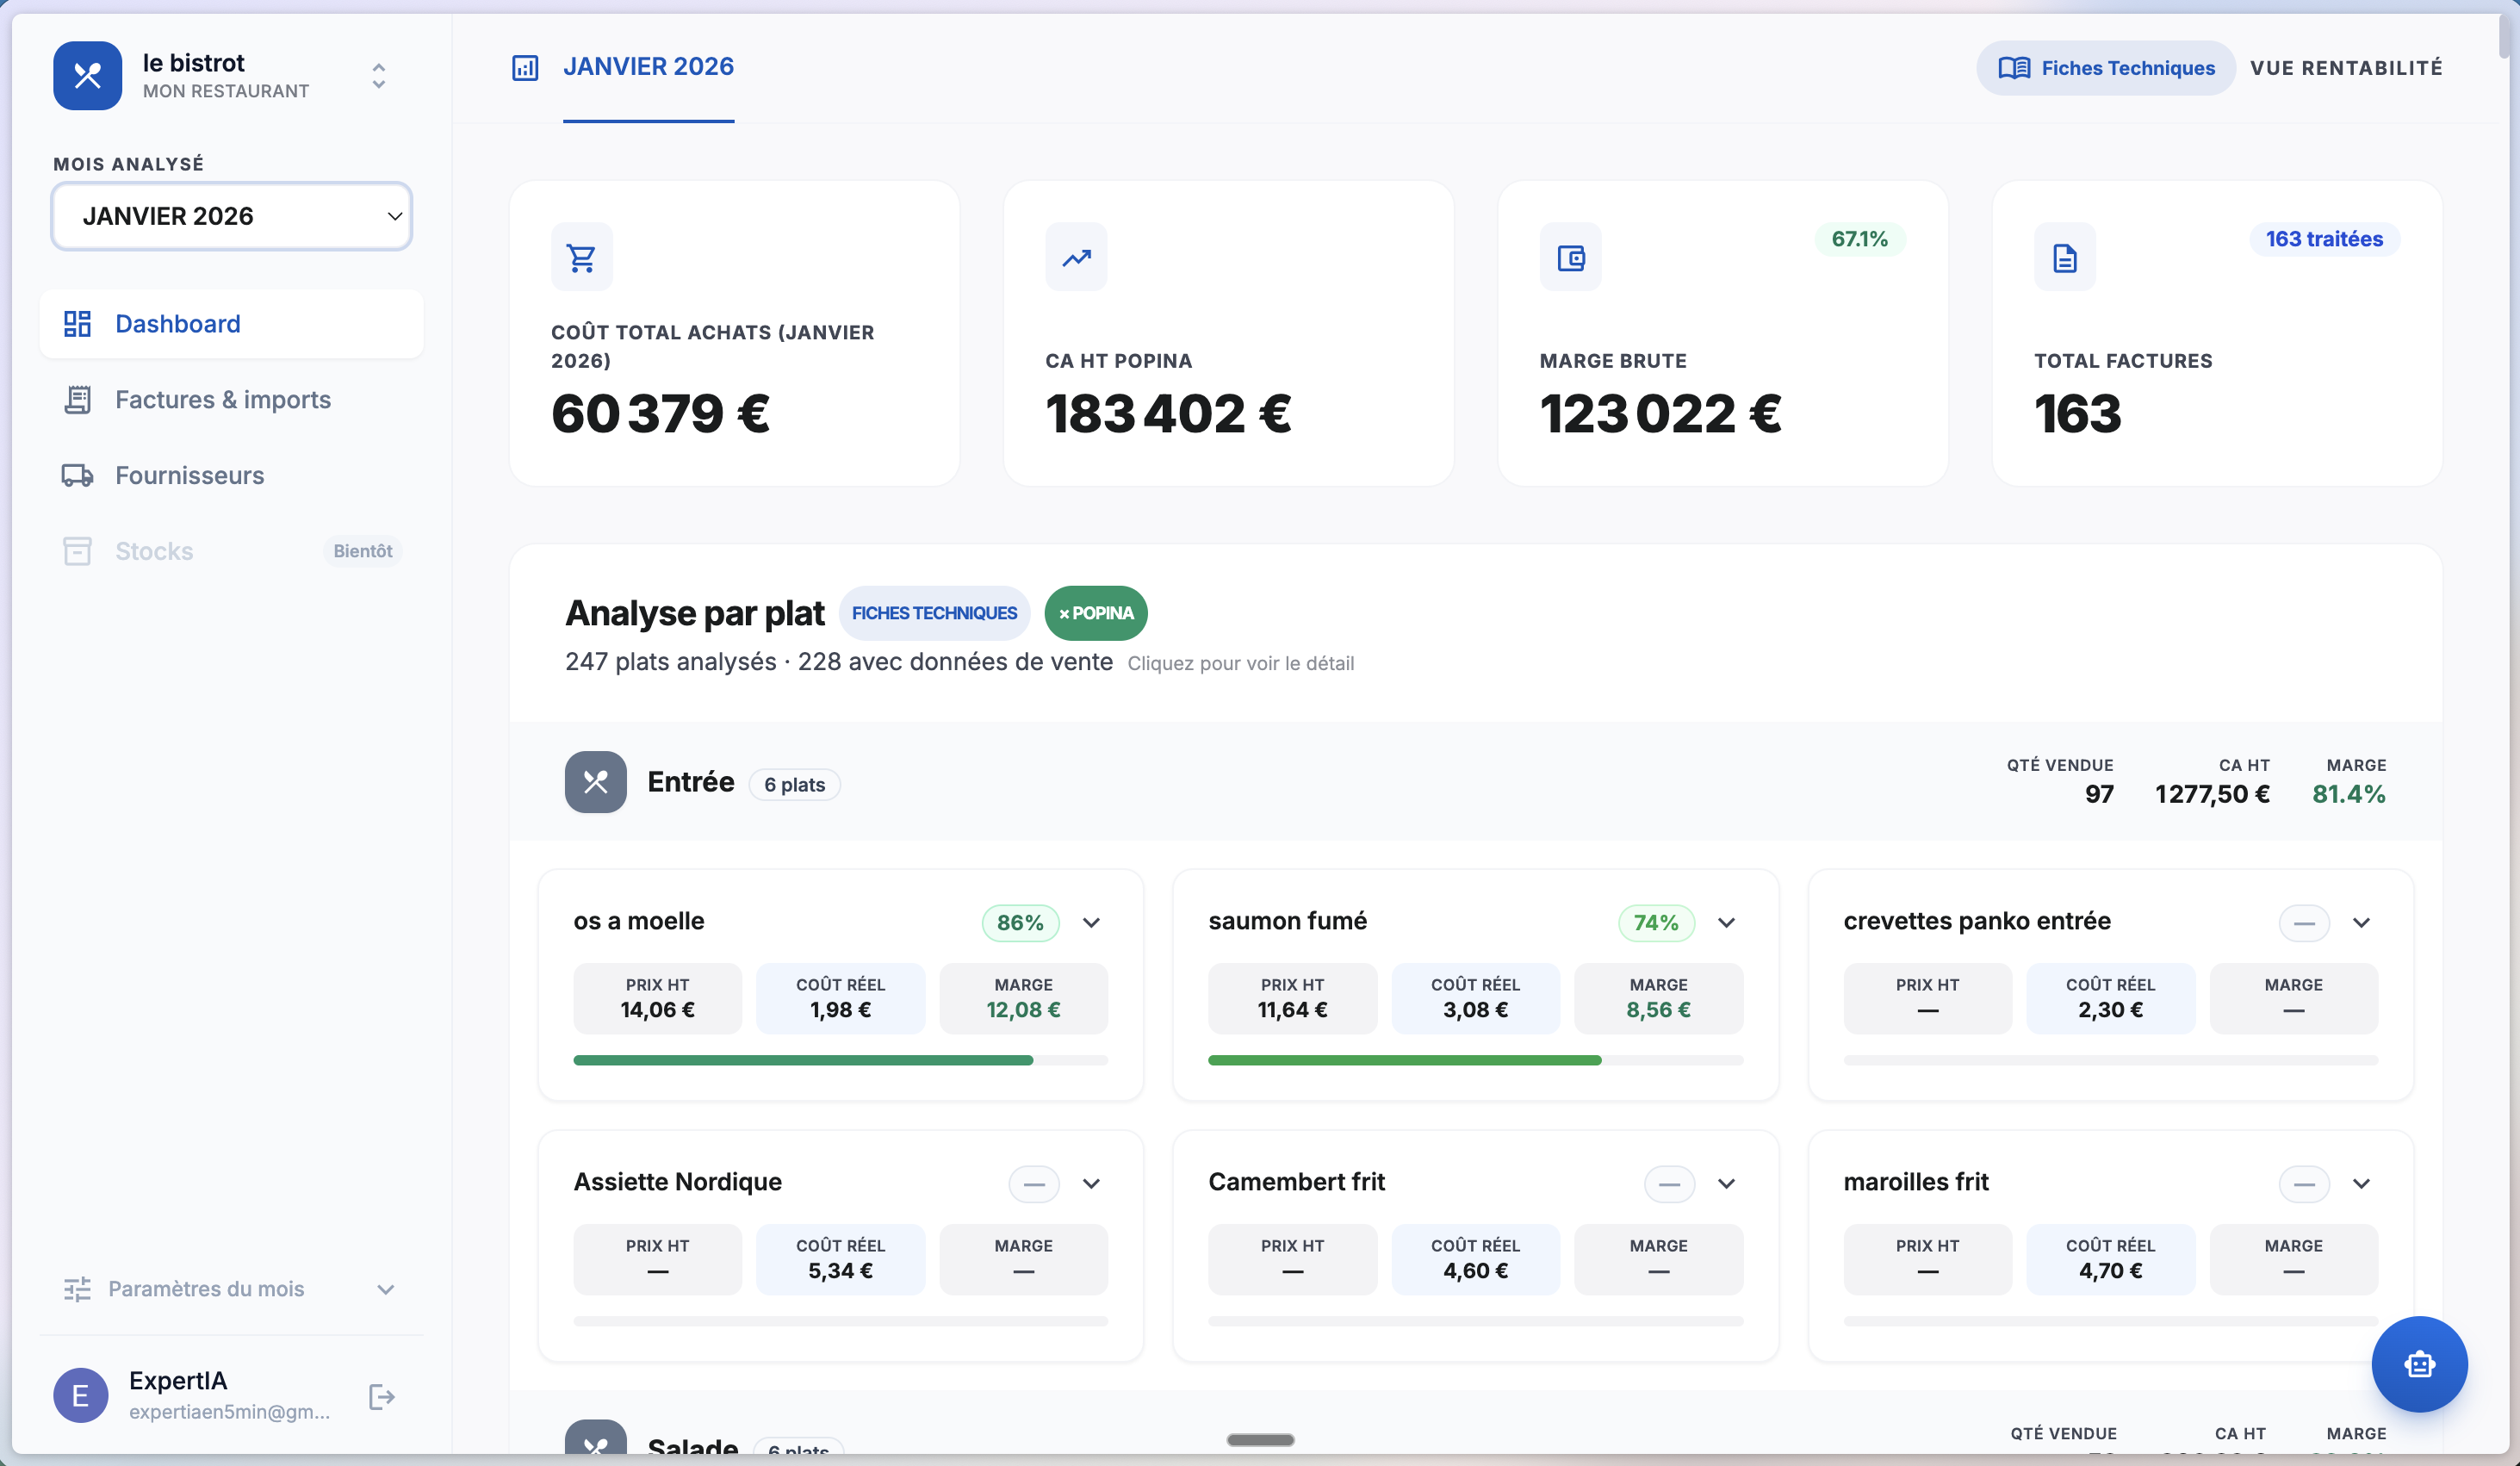The width and height of the screenshot is (2520, 1466).
Task: Click the logout icon next to ExpertIA
Action: coord(381,1396)
